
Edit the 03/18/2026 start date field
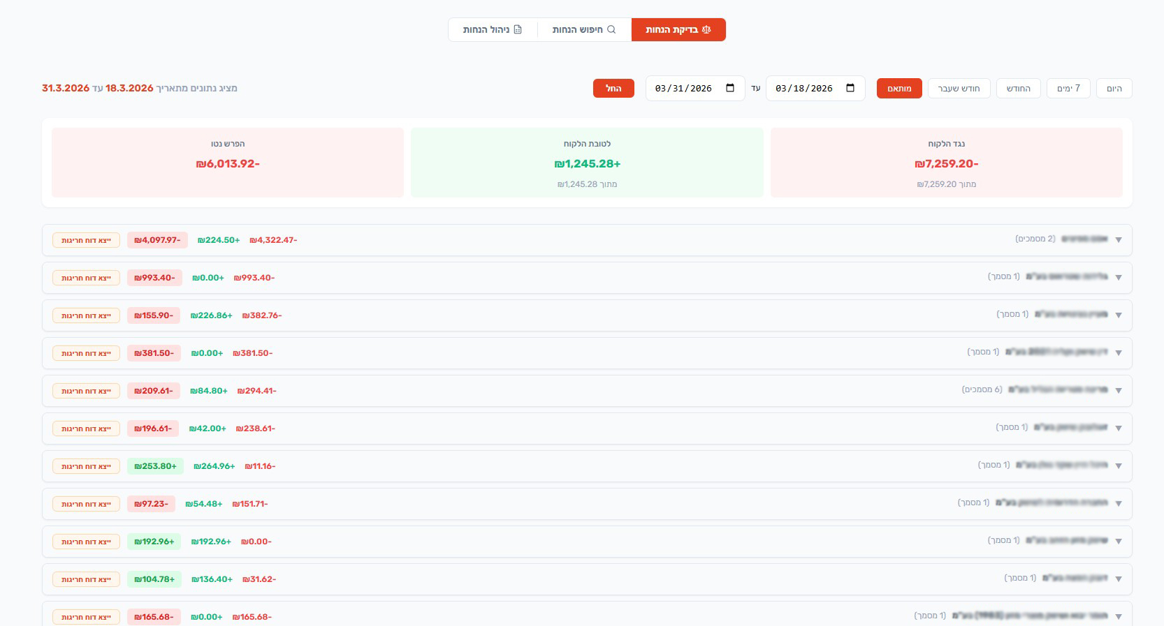[815, 89]
